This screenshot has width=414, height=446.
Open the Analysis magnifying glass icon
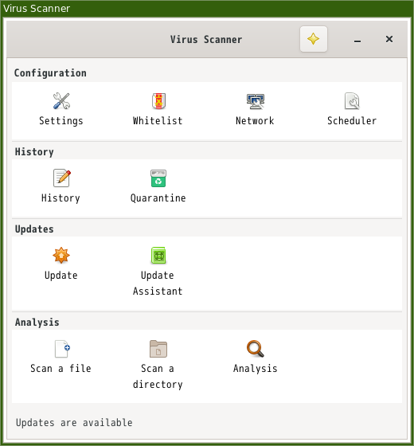point(255,349)
